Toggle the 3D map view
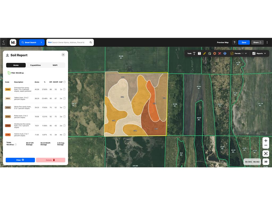Image resolution: width=272 pixels, height=204 pixels. tap(266, 162)
